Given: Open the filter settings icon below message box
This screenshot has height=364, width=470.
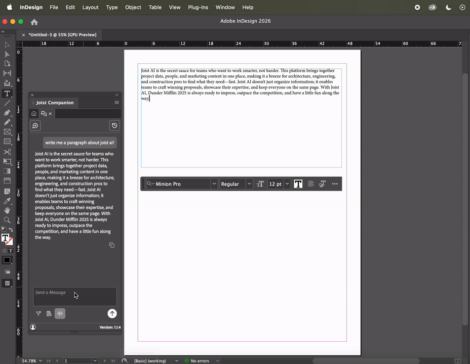Looking at the screenshot, I should [38, 313].
